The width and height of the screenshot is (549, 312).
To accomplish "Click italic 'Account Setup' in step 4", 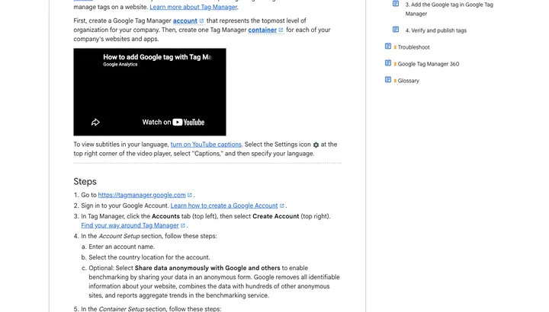I will [x=119, y=236].
